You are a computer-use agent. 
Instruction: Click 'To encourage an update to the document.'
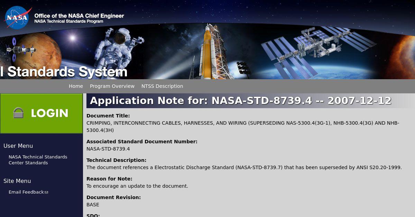click(x=137, y=186)
